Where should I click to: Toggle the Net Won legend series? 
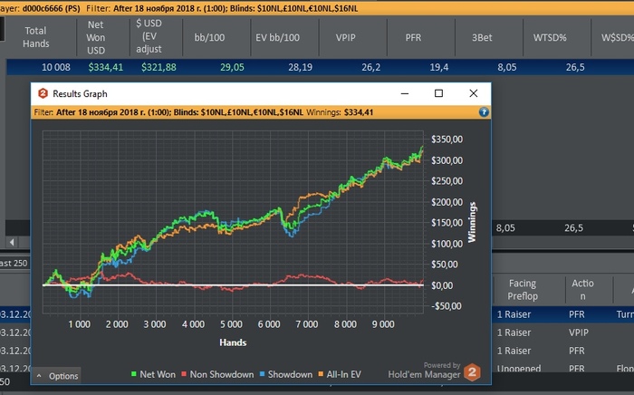pos(153,374)
